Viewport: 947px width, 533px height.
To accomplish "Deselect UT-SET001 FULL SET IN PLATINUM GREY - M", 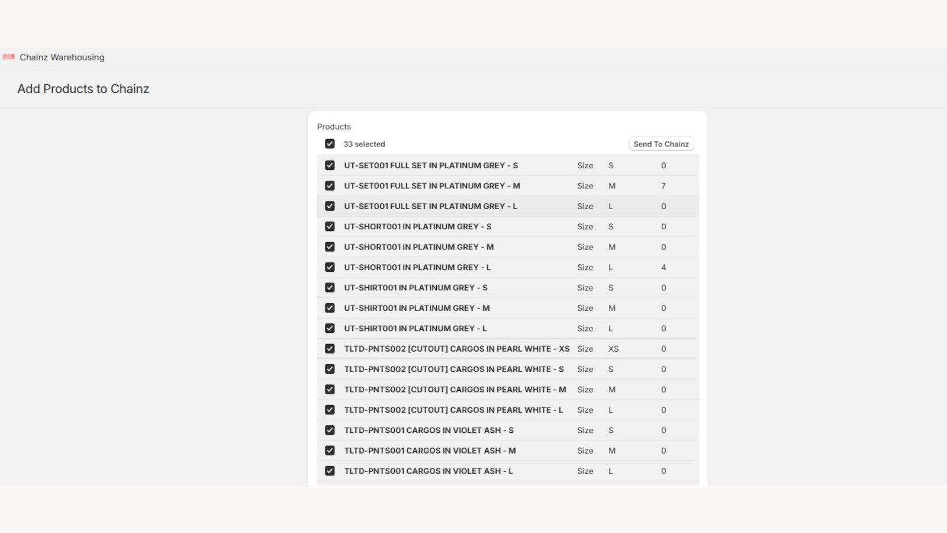I will (330, 185).
